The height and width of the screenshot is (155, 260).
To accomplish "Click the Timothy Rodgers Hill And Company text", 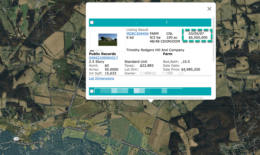I will pyautogui.click(x=155, y=50).
